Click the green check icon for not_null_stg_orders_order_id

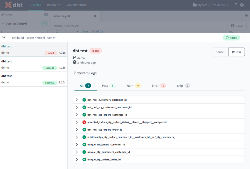pyautogui.click(x=84, y=130)
